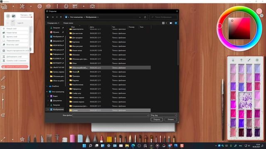Image resolution: width=266 pixels, height=149 pixels.
Task: Click the pink current-color circle above the wheel
Action: click(x=259, y=11)
